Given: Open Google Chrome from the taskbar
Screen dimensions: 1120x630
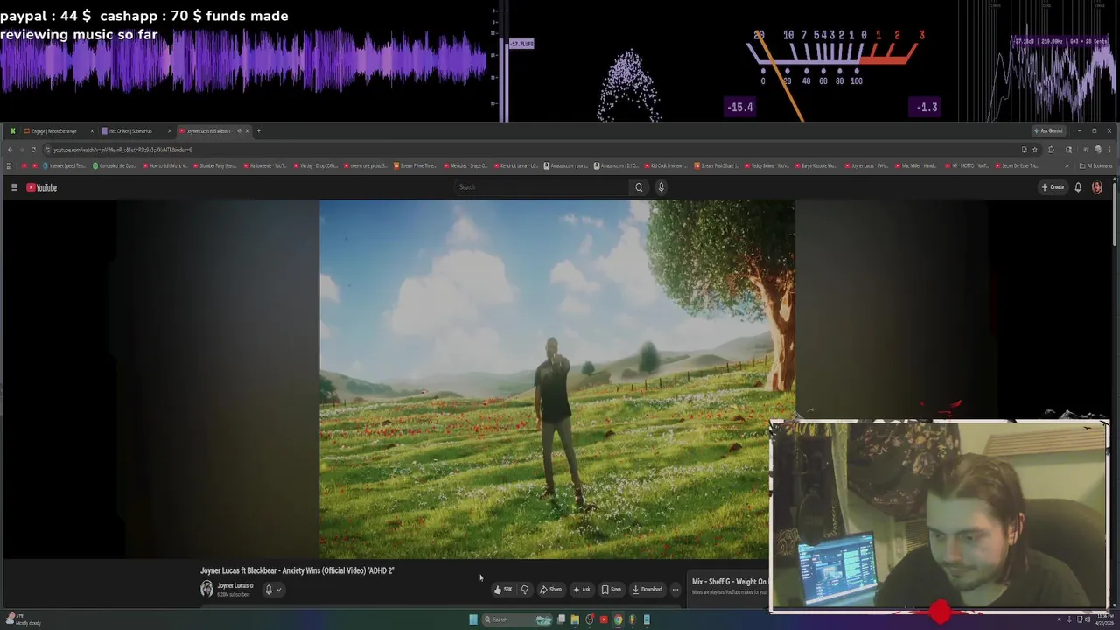Looking at the screenshot, I should (618, 619).
